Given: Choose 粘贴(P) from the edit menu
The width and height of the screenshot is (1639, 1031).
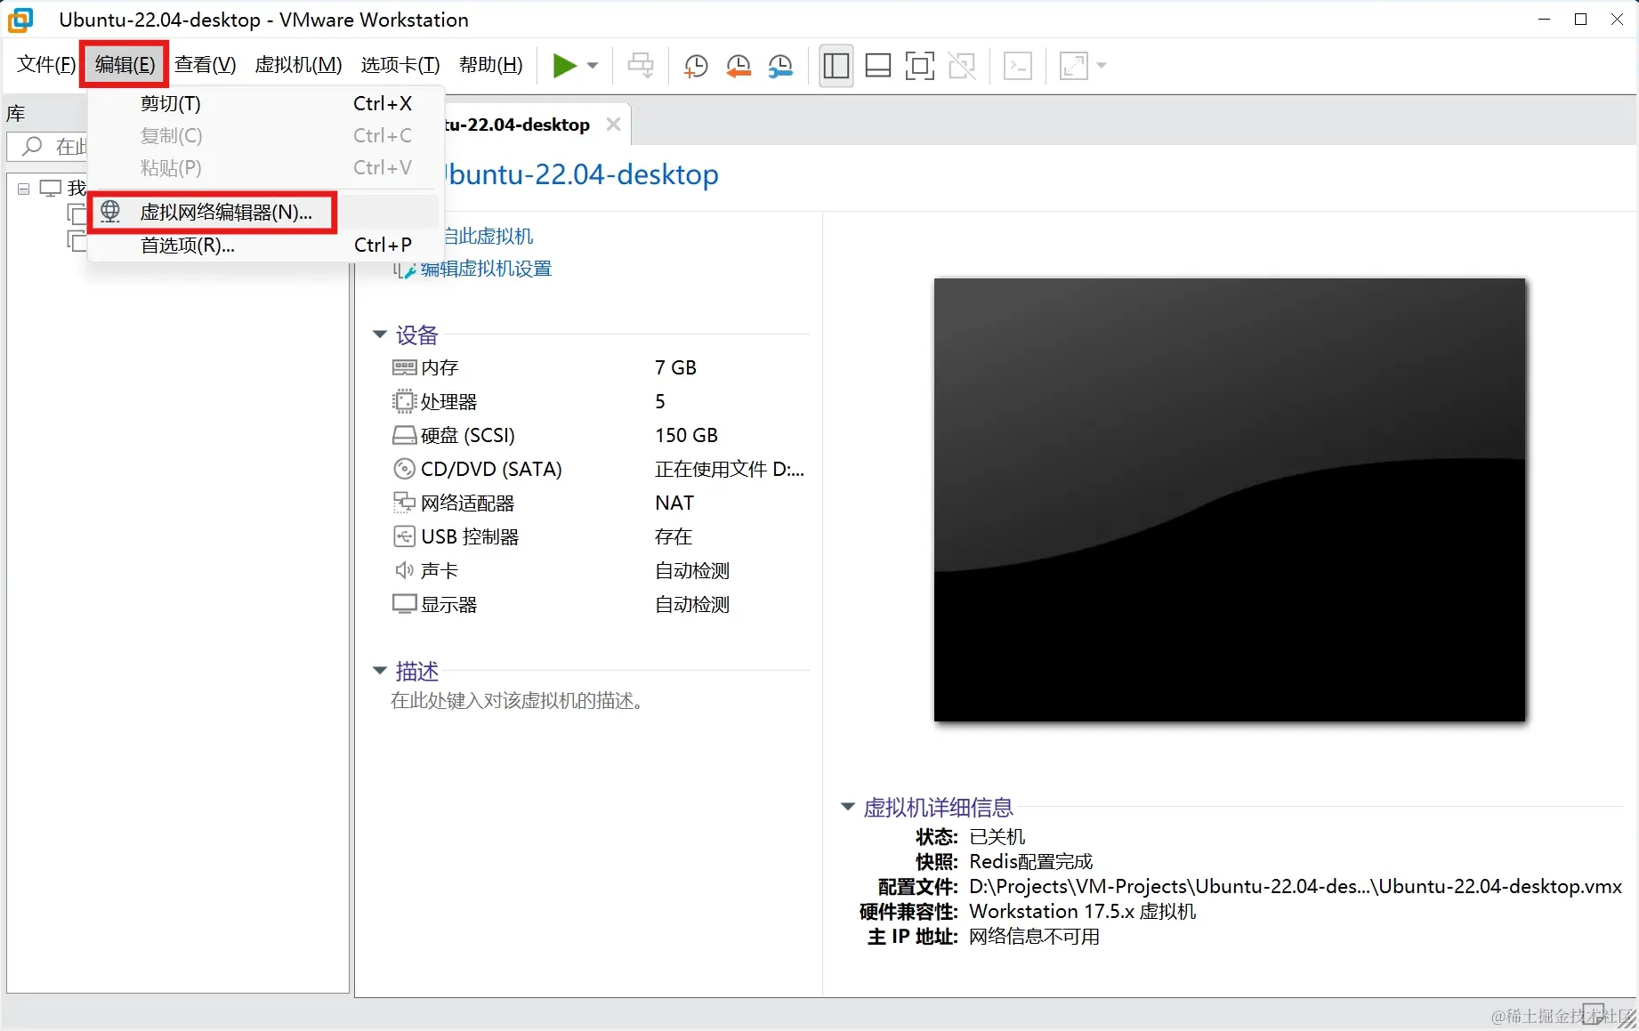Looking at the screenshot, I should (x=264, y=167).
